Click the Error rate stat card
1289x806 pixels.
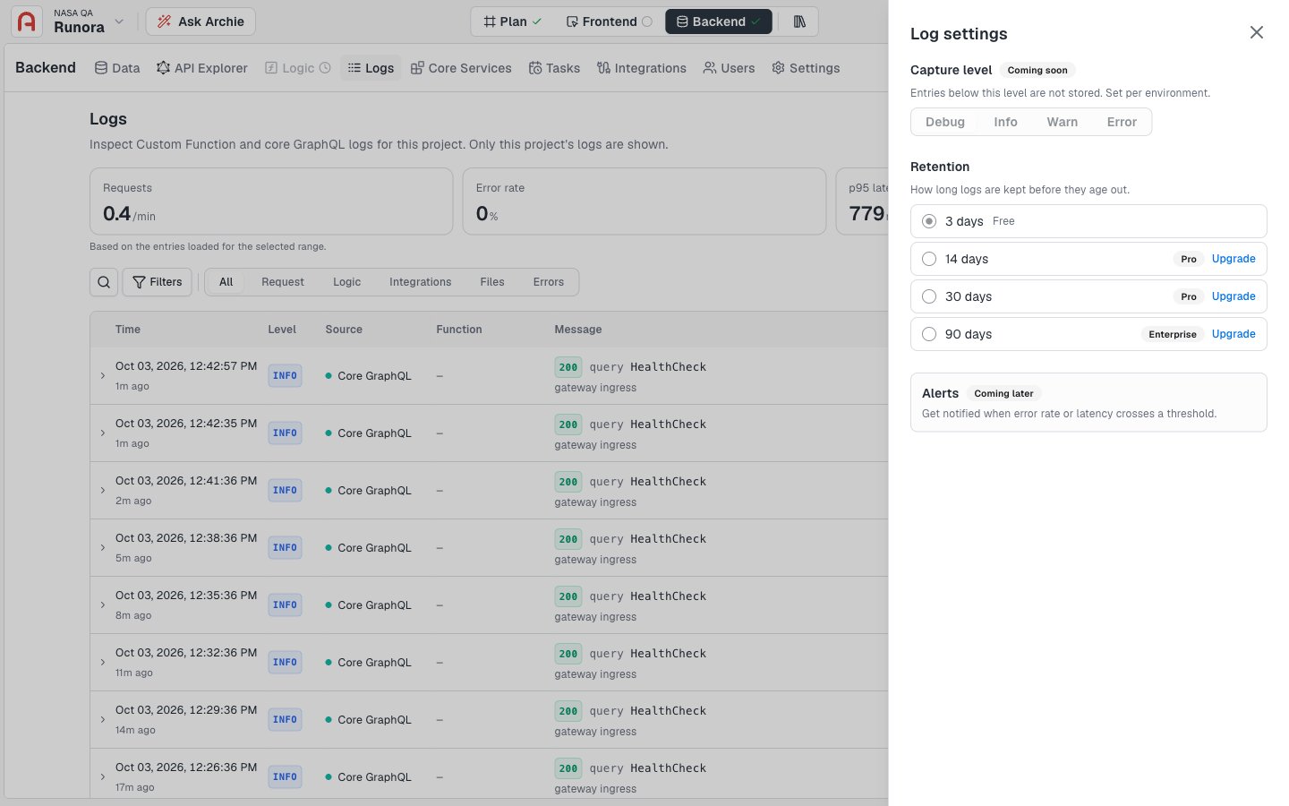coord(644,201)
